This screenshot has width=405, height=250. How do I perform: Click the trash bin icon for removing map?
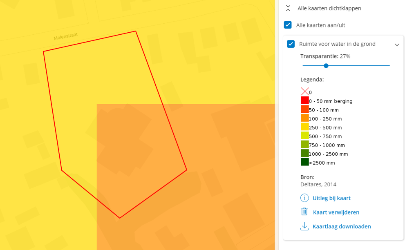tap(304, 212)
